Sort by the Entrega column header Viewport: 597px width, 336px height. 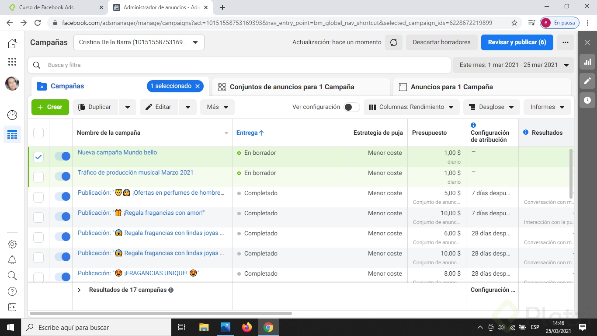point(250,133)
